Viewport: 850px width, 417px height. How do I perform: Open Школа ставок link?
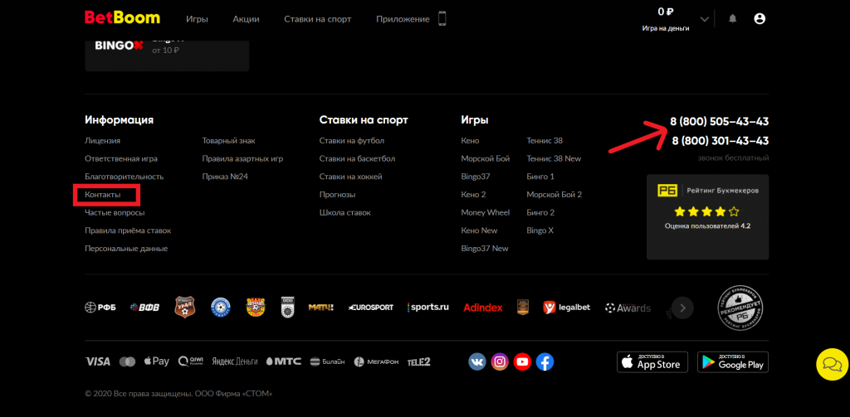tap(344, 213)
